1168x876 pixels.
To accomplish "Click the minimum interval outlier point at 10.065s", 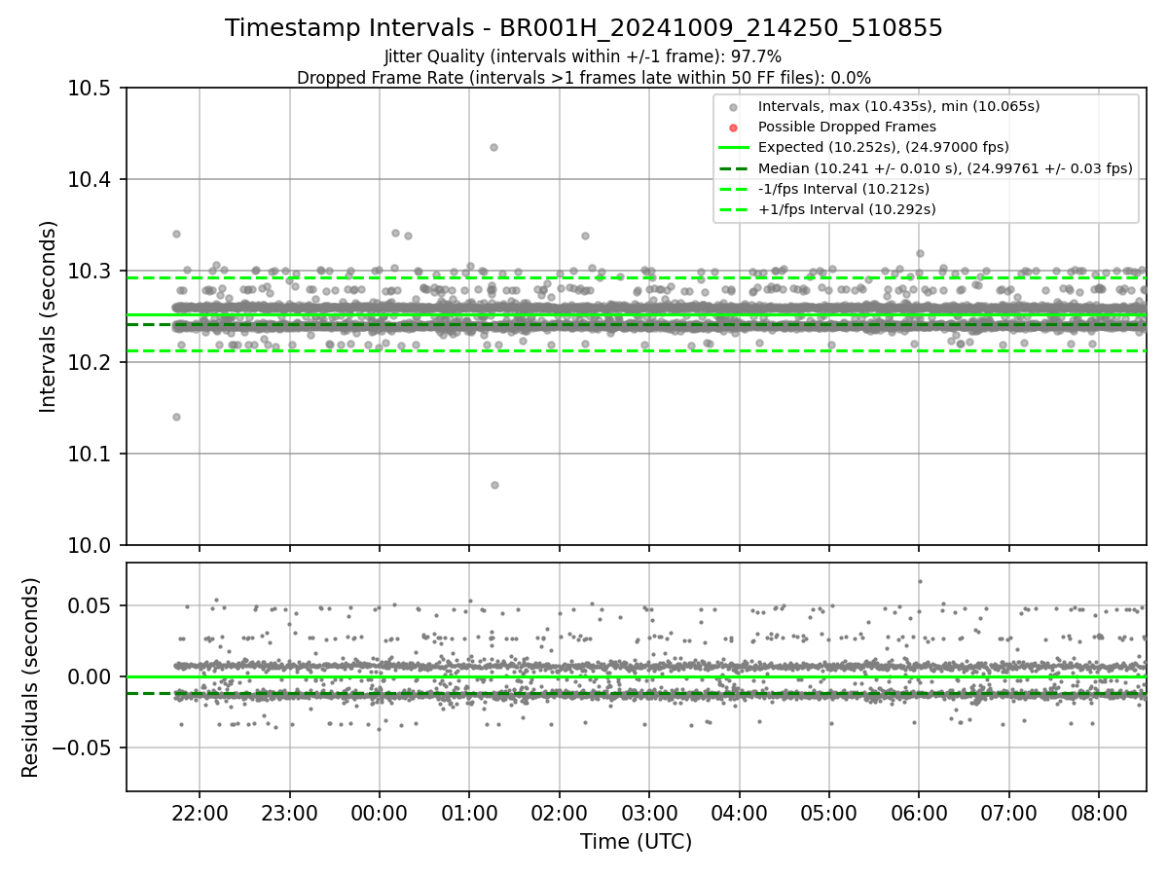I will pyautogui.click(x=494, y=485).
